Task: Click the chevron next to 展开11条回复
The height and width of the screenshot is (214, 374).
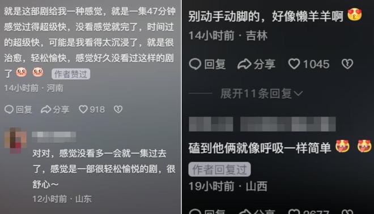Action: [299, 93]
